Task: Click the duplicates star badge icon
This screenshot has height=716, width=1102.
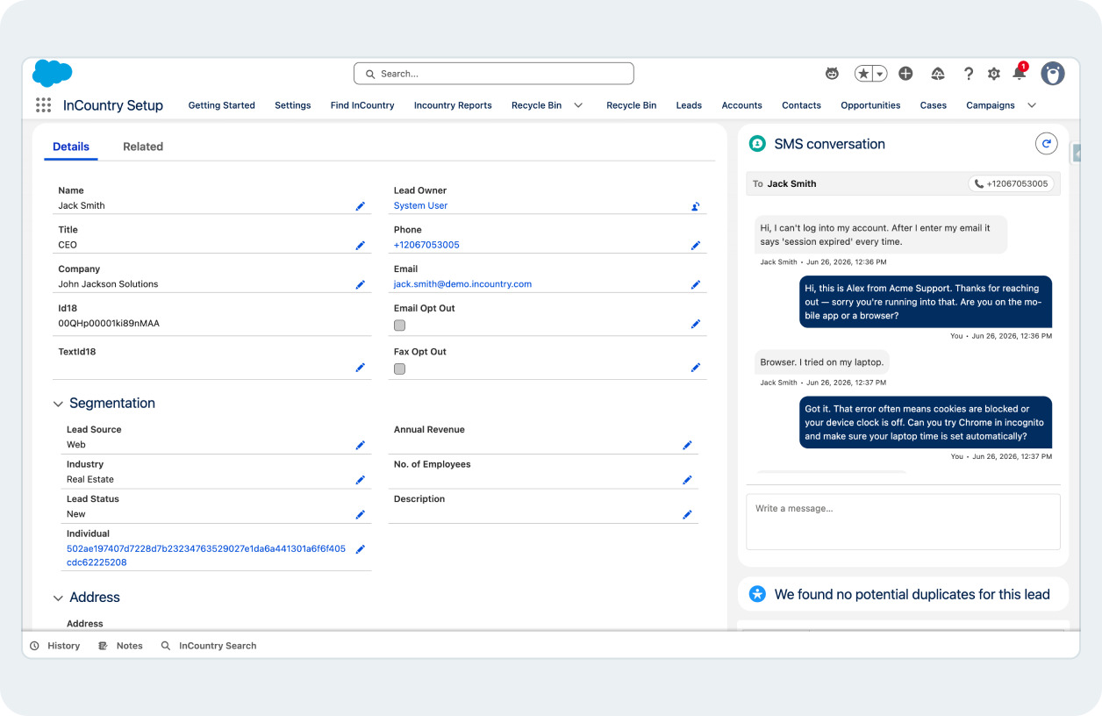Action: 757,594
